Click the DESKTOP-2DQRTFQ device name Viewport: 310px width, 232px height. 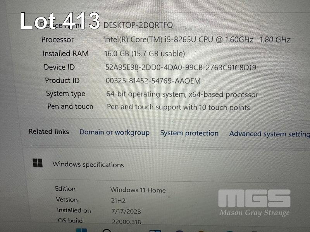(x=138, y=25)
